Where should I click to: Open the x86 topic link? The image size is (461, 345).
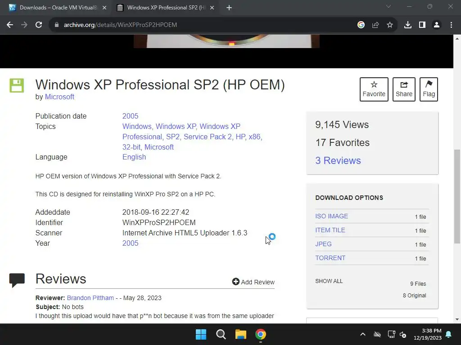[254, 137]
